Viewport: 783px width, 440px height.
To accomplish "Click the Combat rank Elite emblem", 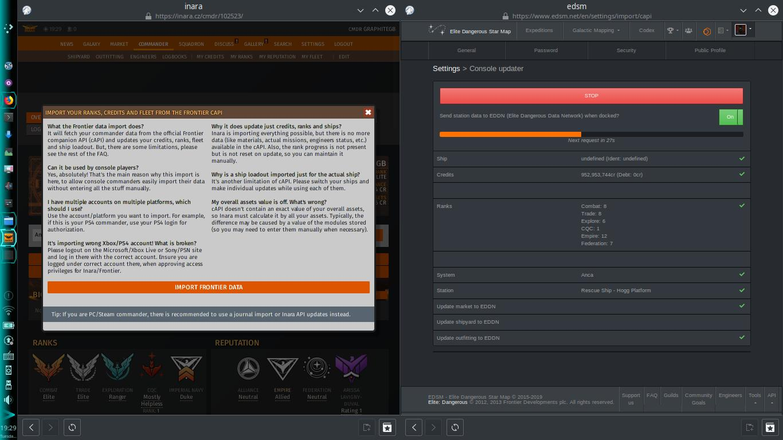I will [x=49, y=368].
